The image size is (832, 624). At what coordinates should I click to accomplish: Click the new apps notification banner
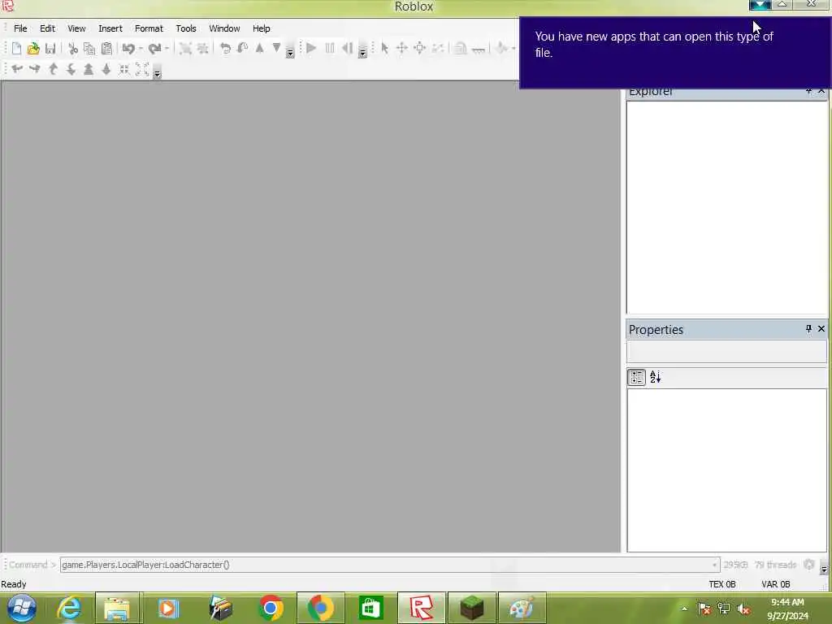coord(675,53)
